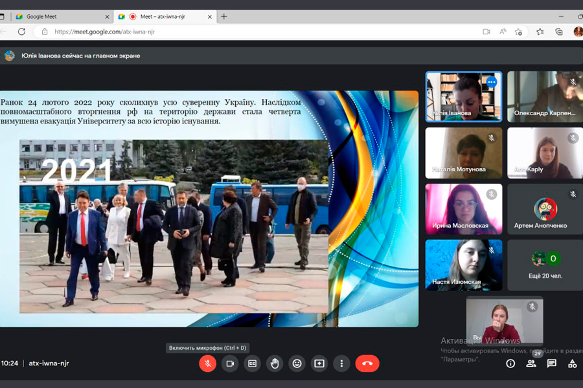Start presenting your screen
The width and height of the screenshot is (583, 388).
[319, 363]
